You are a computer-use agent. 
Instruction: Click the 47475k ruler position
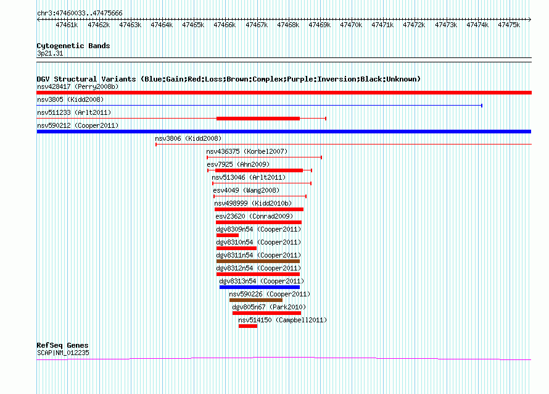[509, 25]
